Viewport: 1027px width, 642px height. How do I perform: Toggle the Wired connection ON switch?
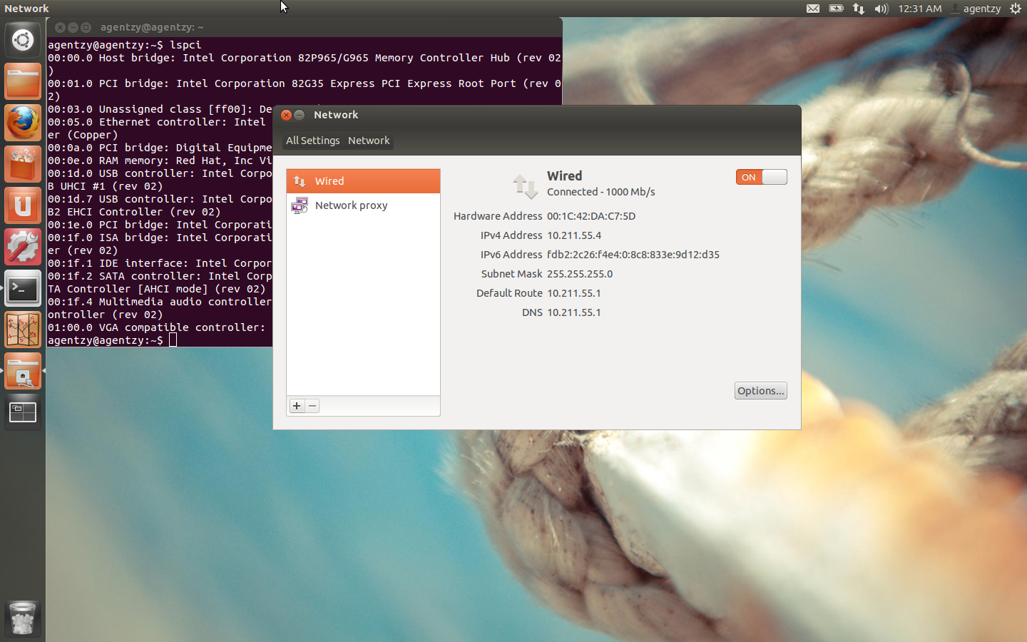761,177
